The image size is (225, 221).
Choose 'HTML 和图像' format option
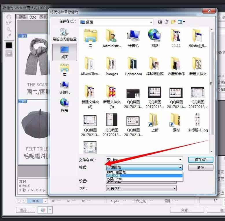click(x=117, y=172)
